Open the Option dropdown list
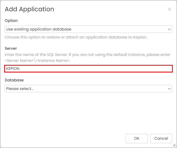The image size is (177, 148). 88,29
